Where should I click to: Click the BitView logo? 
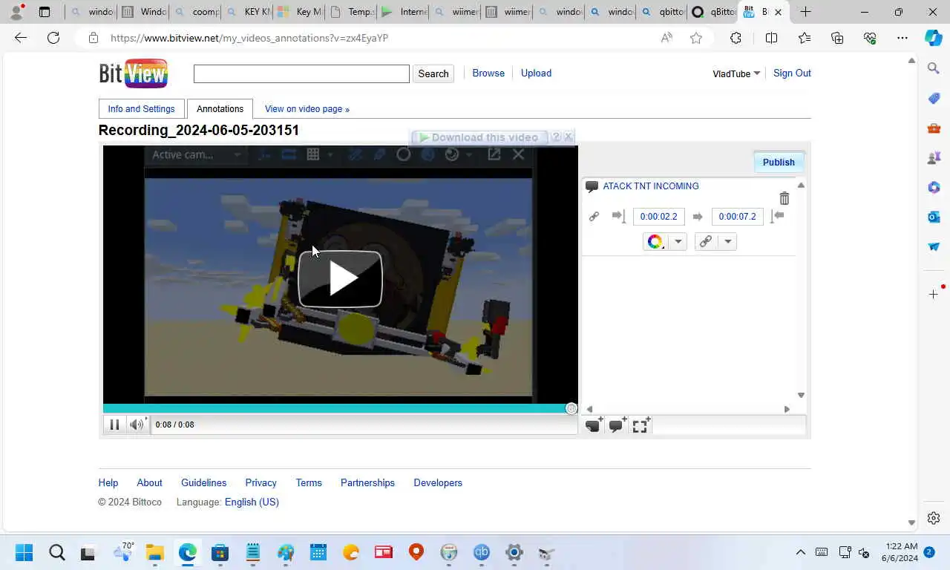134,73
